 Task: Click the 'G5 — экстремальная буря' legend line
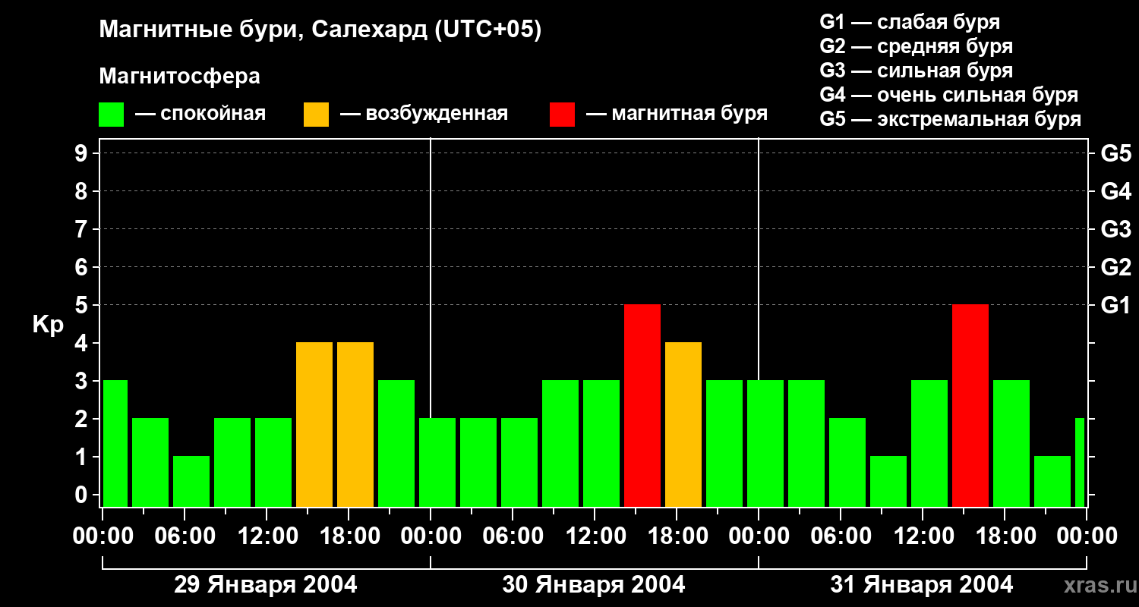950,119
